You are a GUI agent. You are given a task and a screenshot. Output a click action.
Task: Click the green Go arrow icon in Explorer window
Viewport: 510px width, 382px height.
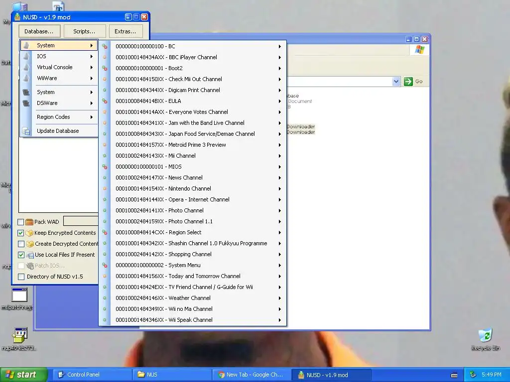tap(408, 82)
